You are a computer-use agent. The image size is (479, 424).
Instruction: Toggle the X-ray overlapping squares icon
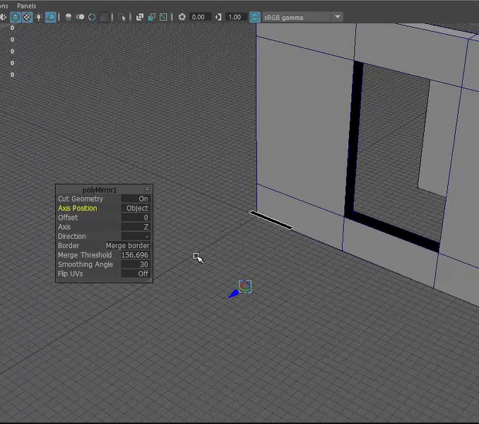[140, 17]
